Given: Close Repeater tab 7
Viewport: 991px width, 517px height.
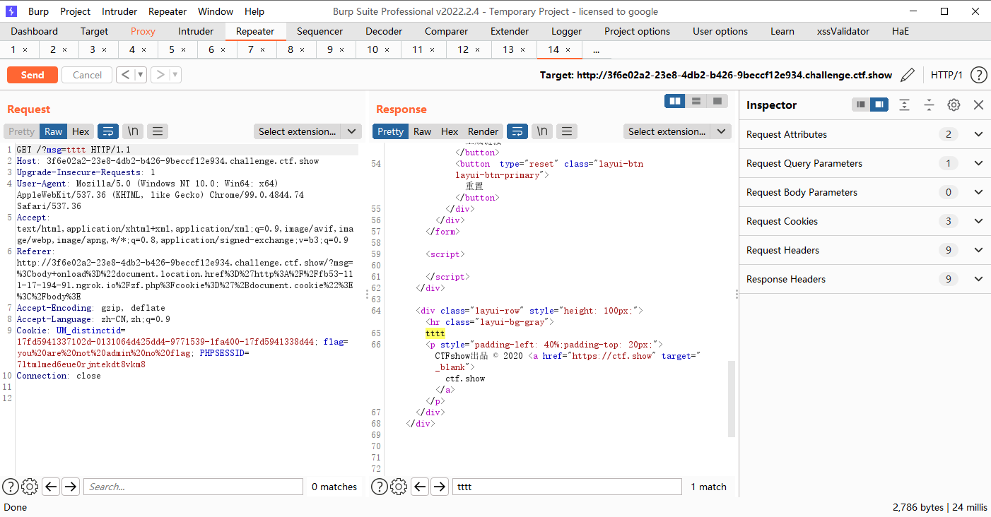Looking at the screenshot, I should (x=262, y=50).
